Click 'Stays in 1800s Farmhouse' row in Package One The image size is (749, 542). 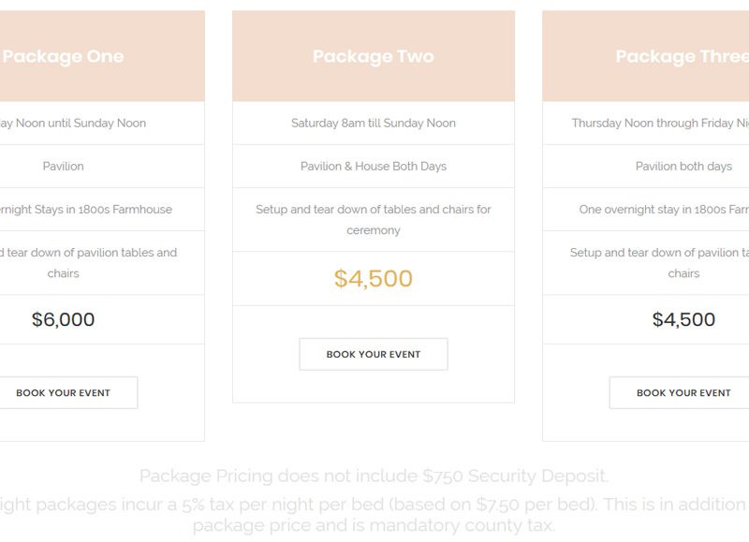[x=102, y=209]
